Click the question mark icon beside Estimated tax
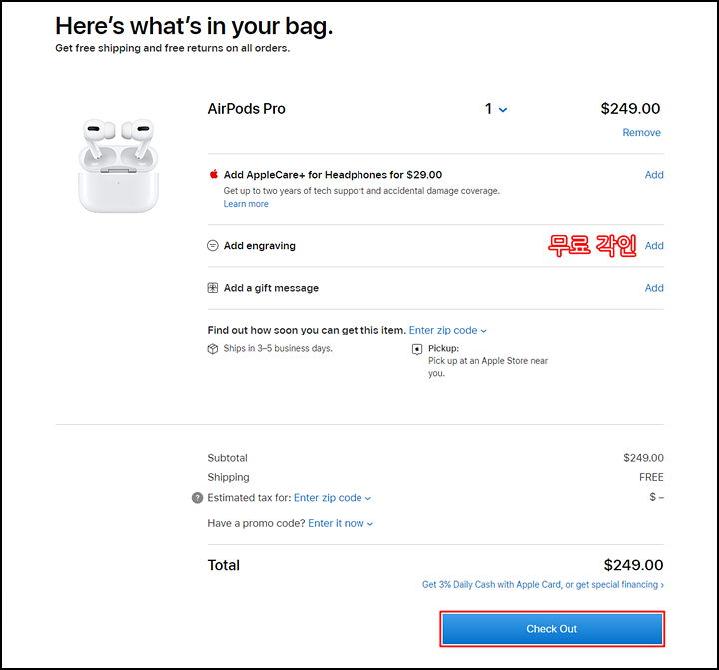Image resolution: width=719 pixels, height=670 pixels. point(197,498)
